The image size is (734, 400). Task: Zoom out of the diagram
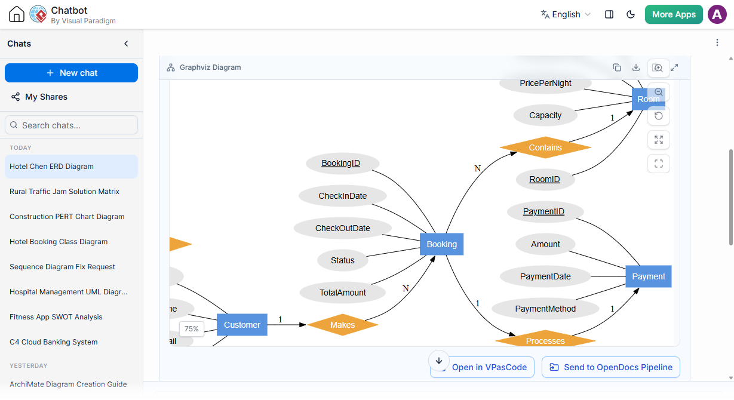point(659,92)
